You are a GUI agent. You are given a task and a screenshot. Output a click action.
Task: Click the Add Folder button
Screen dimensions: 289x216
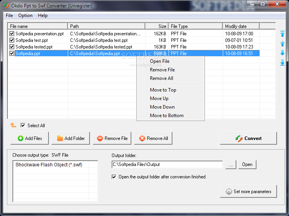[71, 138]
